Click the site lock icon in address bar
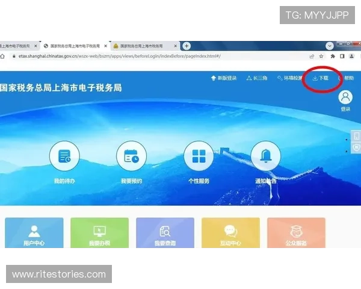This screenshot has width=361, height=289. (14, 56)
